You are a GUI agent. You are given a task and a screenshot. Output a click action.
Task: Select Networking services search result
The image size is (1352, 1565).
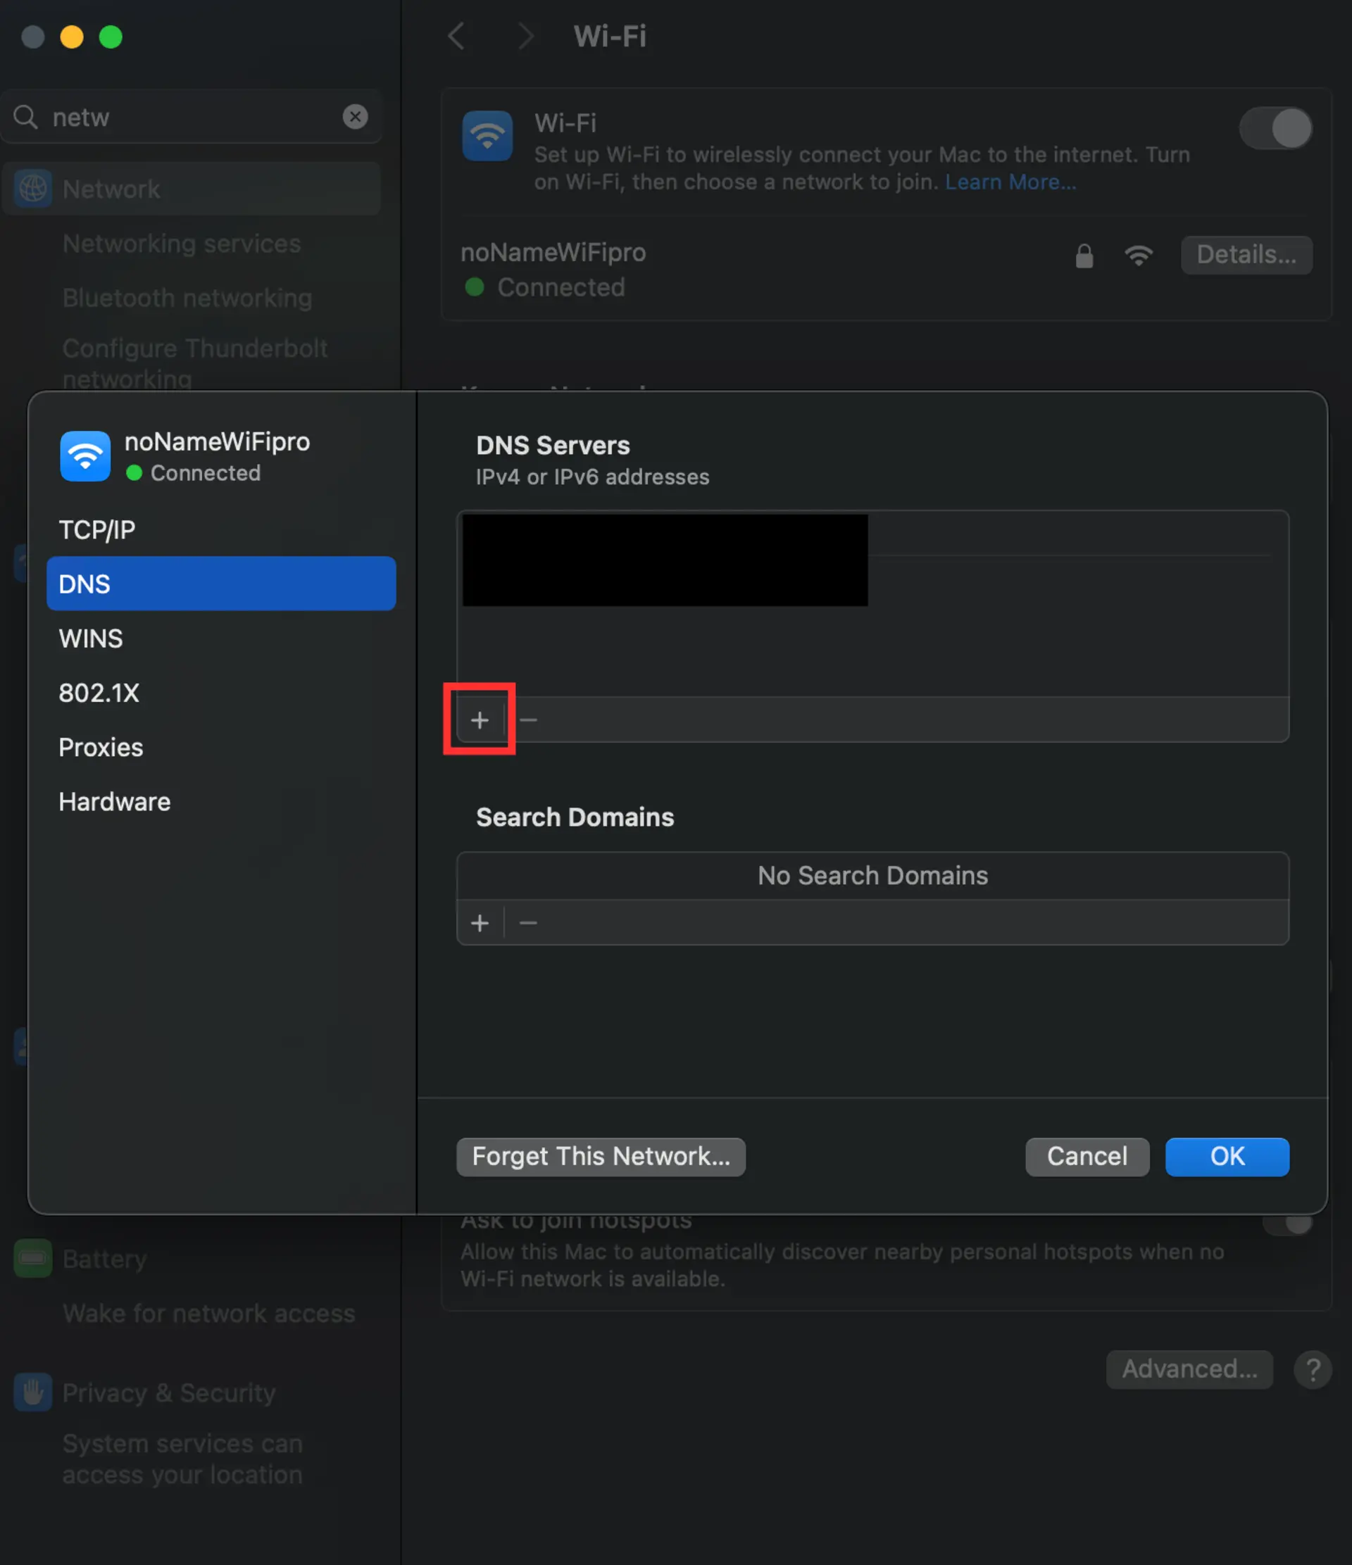click(181, 243)
